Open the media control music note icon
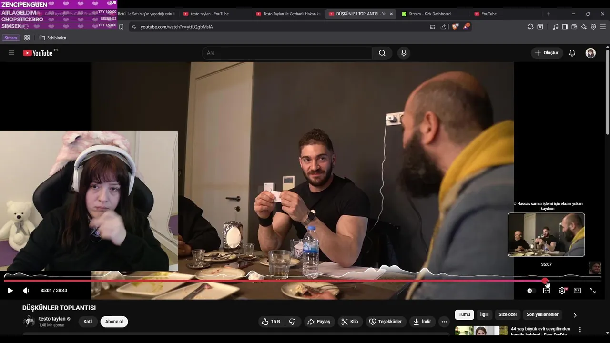The height and width of the screenshot is (343, 610). [x=555, y=27]
